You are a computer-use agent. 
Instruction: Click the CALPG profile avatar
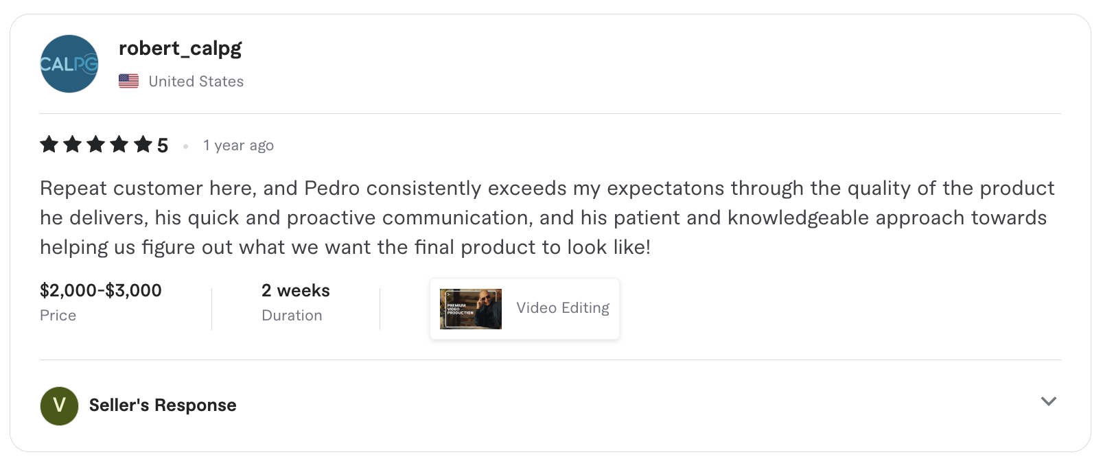point(69,64)
